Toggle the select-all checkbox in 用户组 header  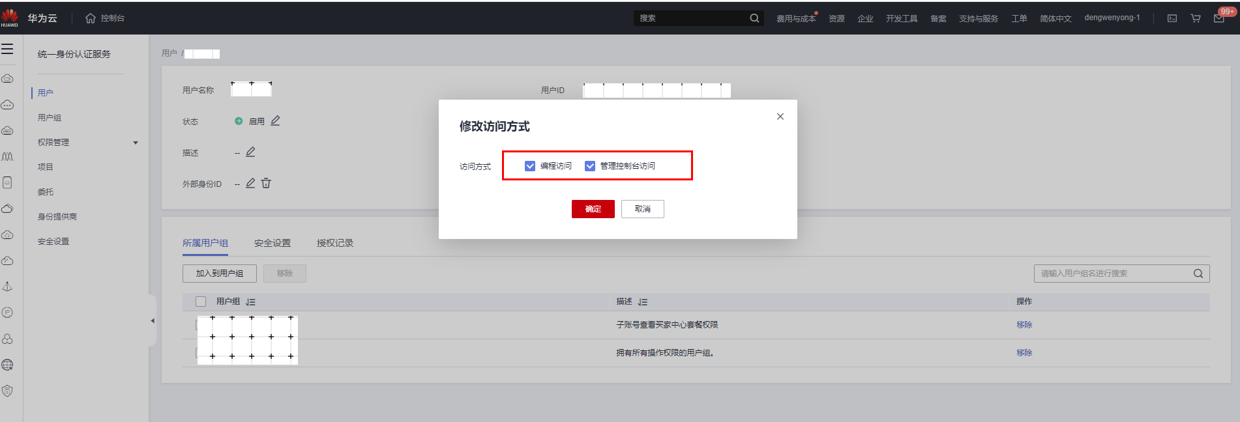point(201,302)
